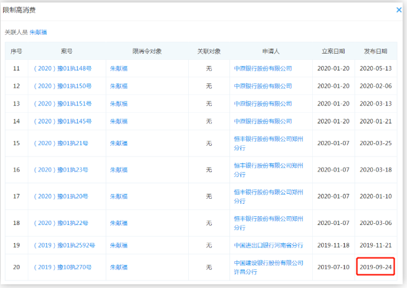Open case (2019)豫01执2592号
The height and width of the screenshot is (288, 407).
[x=64, y=245]
